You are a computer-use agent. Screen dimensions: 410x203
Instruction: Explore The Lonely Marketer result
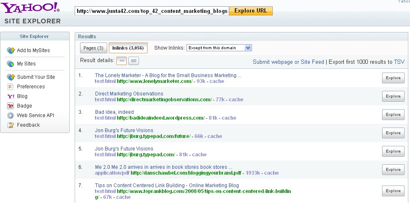393,78
